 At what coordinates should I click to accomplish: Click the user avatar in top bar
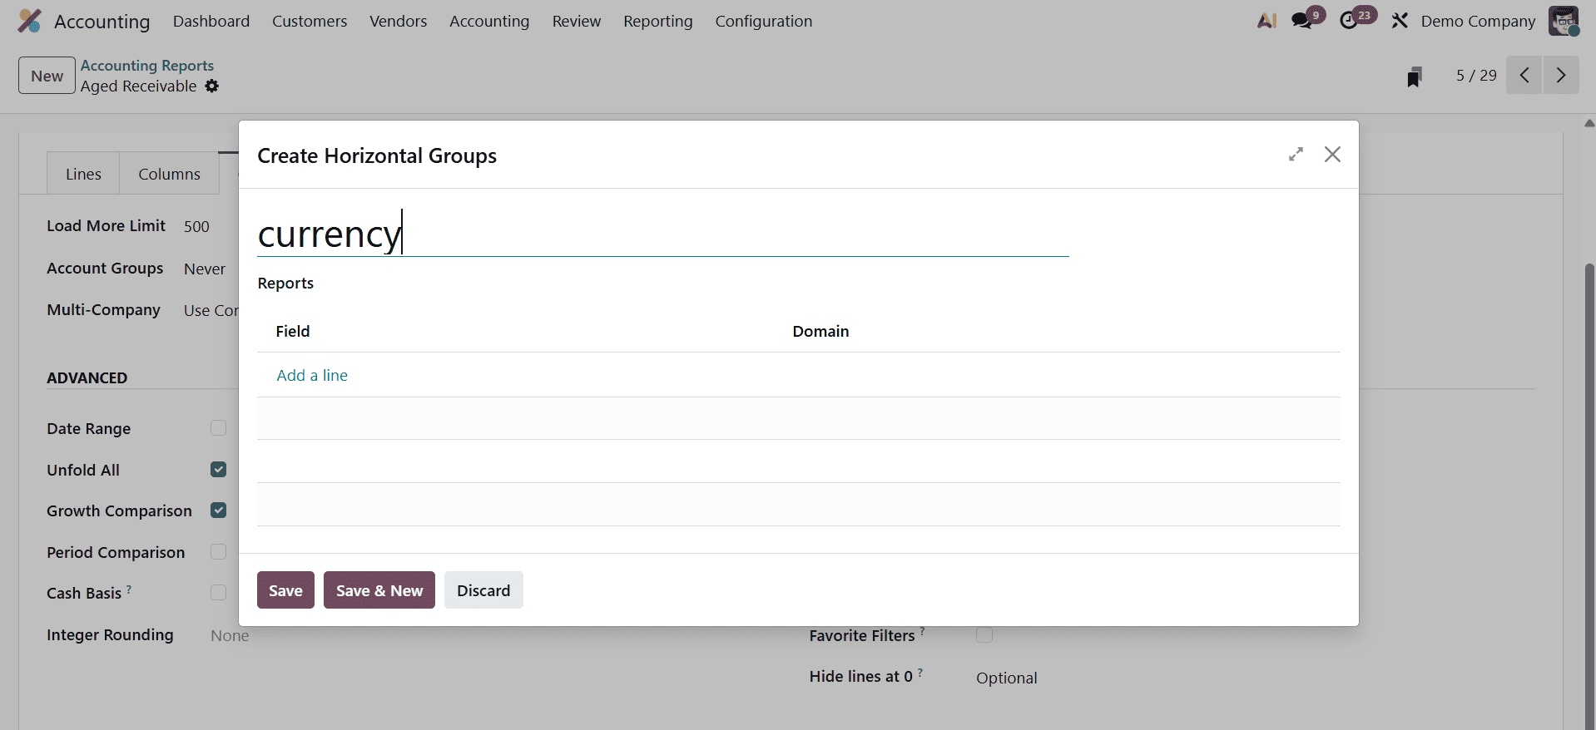[x=1563, y=21]
